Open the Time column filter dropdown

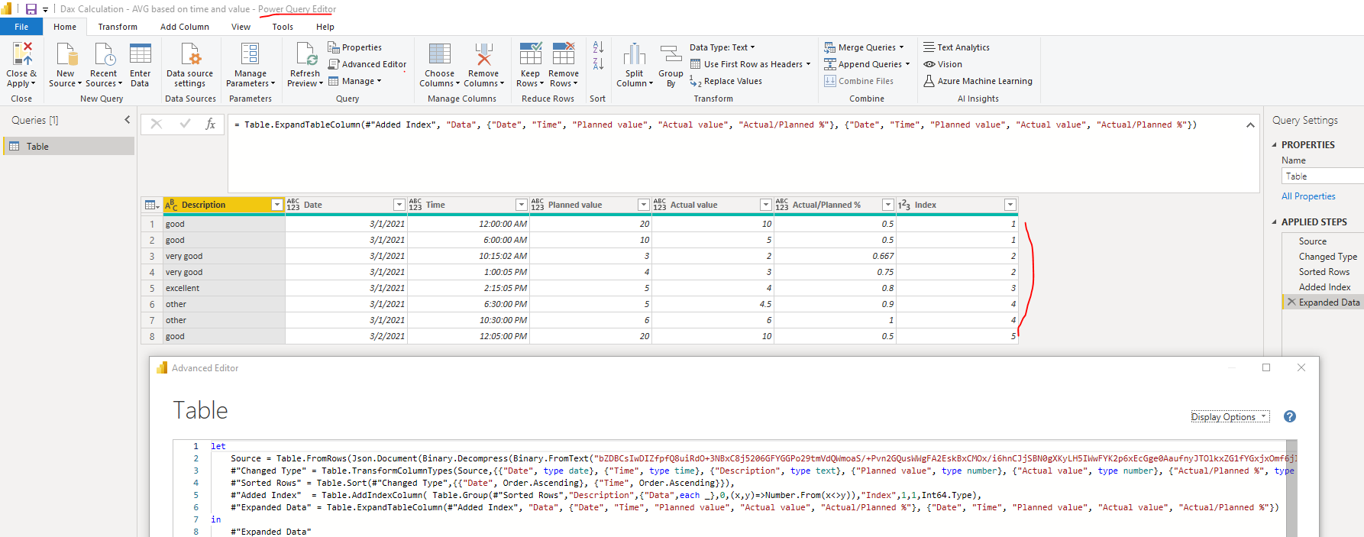pos(522,205)
